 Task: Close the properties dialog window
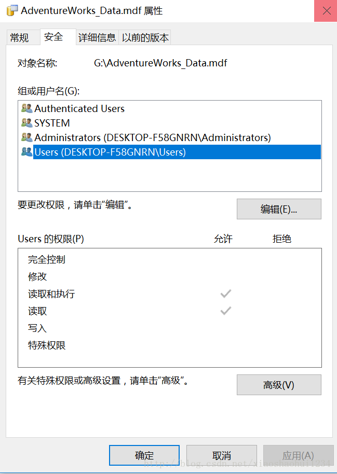pyautogui.click(x=325, y=11)
